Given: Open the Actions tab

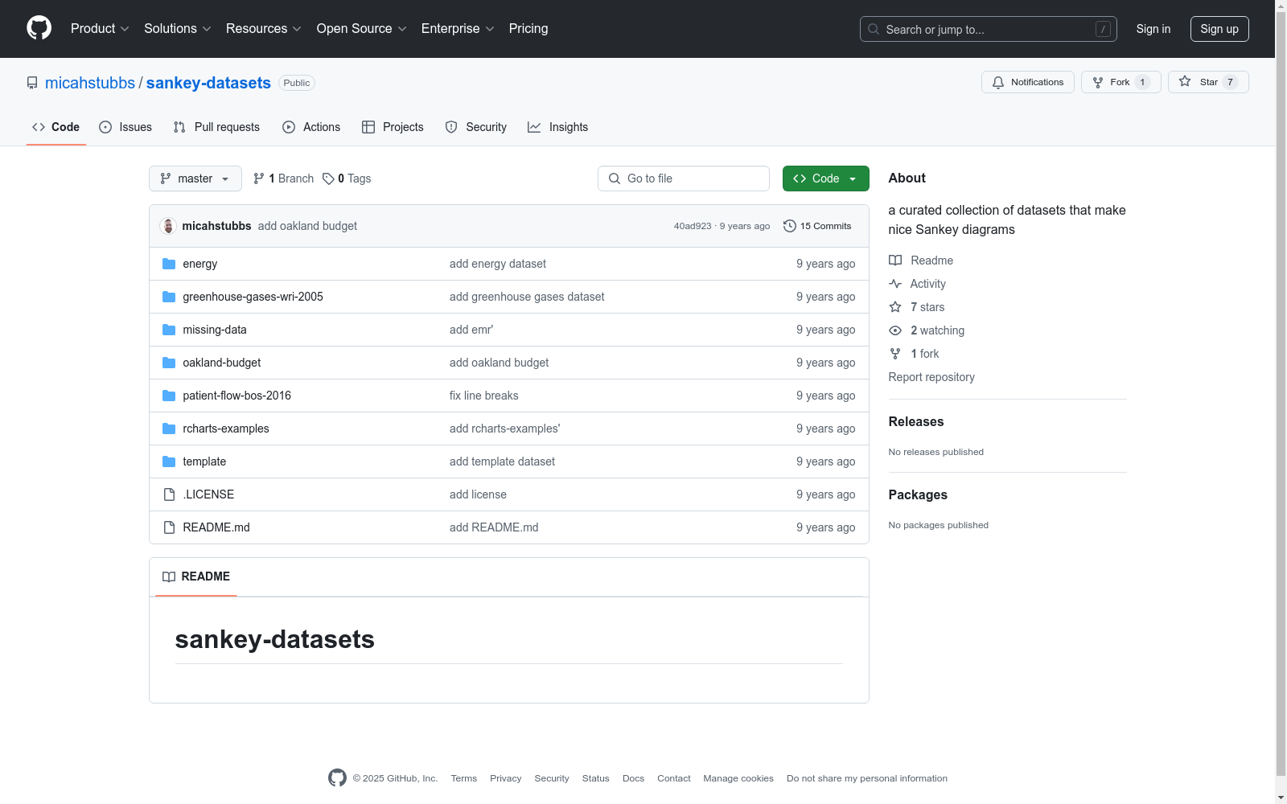Looking at the screenshot, I should 311,127.
